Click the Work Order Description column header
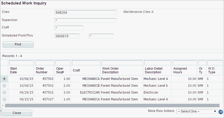 point(110,70)
